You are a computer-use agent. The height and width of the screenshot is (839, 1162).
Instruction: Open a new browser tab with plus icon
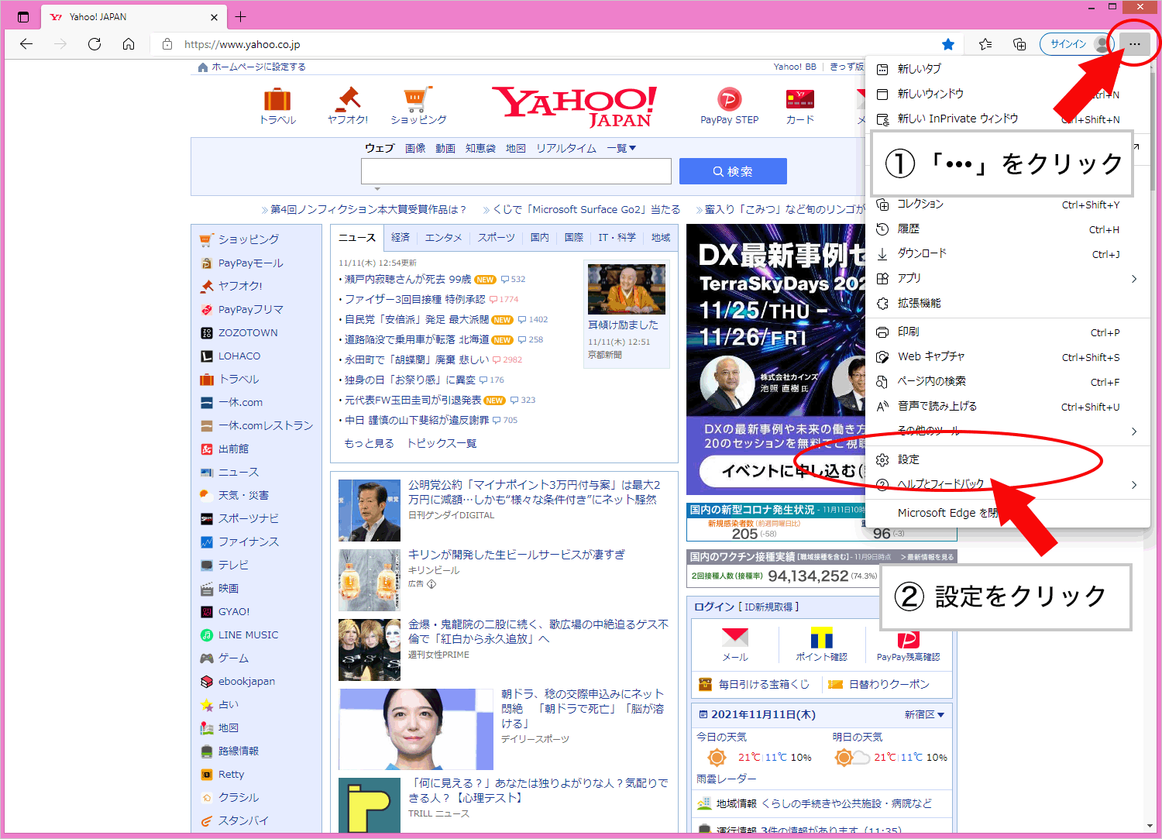tap(240, 16)
